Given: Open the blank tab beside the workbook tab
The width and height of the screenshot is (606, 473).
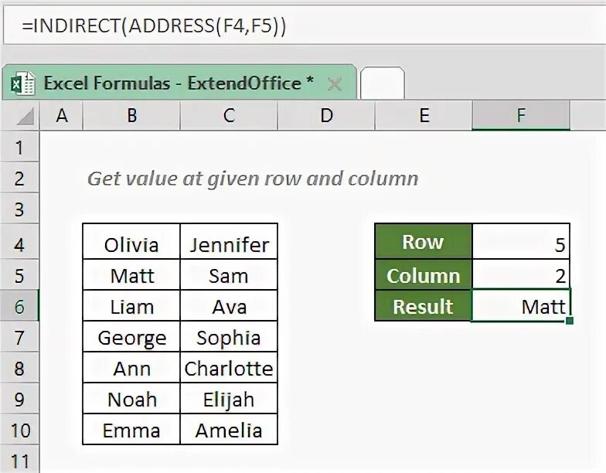Looking at the screenshot, I should 382,83.
